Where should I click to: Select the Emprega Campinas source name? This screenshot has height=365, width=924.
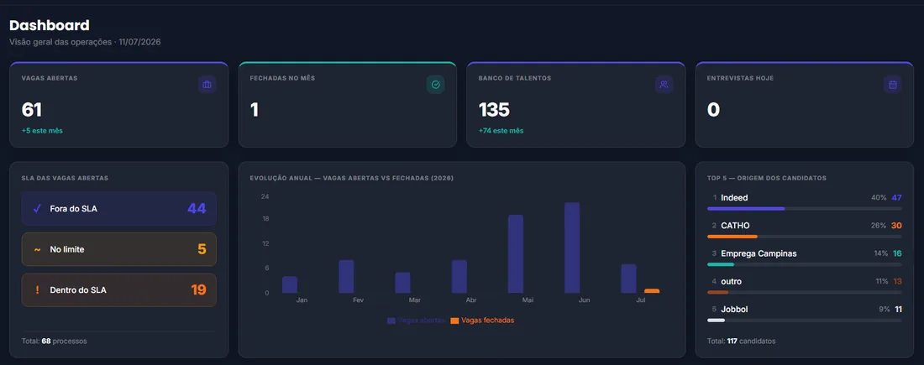click(x=759, y=253)
